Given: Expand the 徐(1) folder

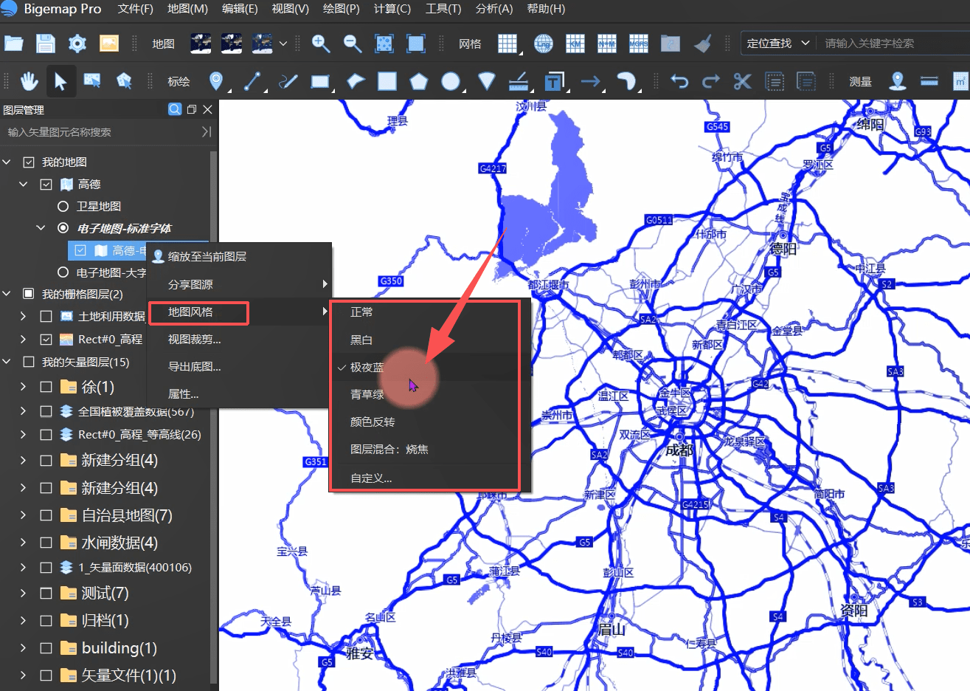Looking at the screenshot, I should 24,386.
